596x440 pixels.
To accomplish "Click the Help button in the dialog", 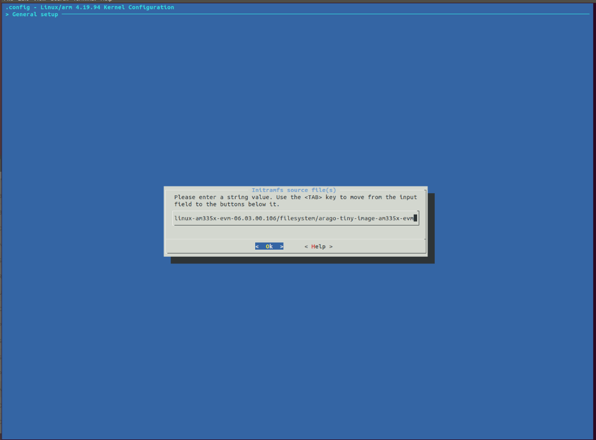I will pyautogui.click(x=318, y=247).
